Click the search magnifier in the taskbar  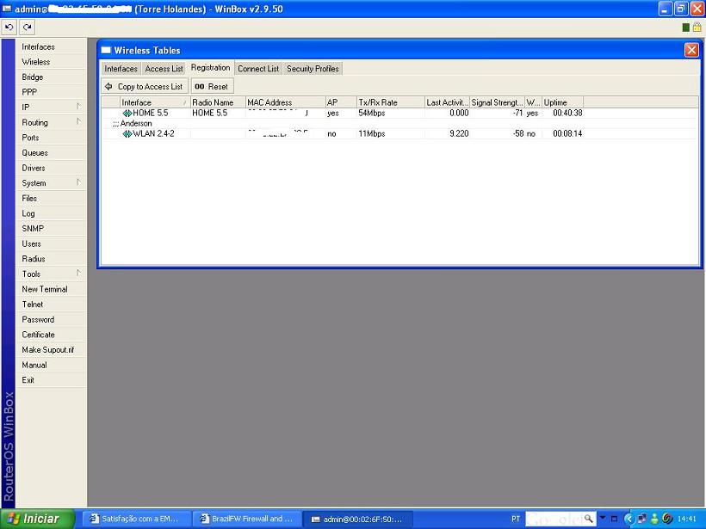click(588, 518)
